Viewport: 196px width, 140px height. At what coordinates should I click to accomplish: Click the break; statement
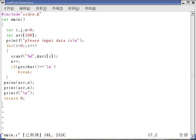coord(25,72)
